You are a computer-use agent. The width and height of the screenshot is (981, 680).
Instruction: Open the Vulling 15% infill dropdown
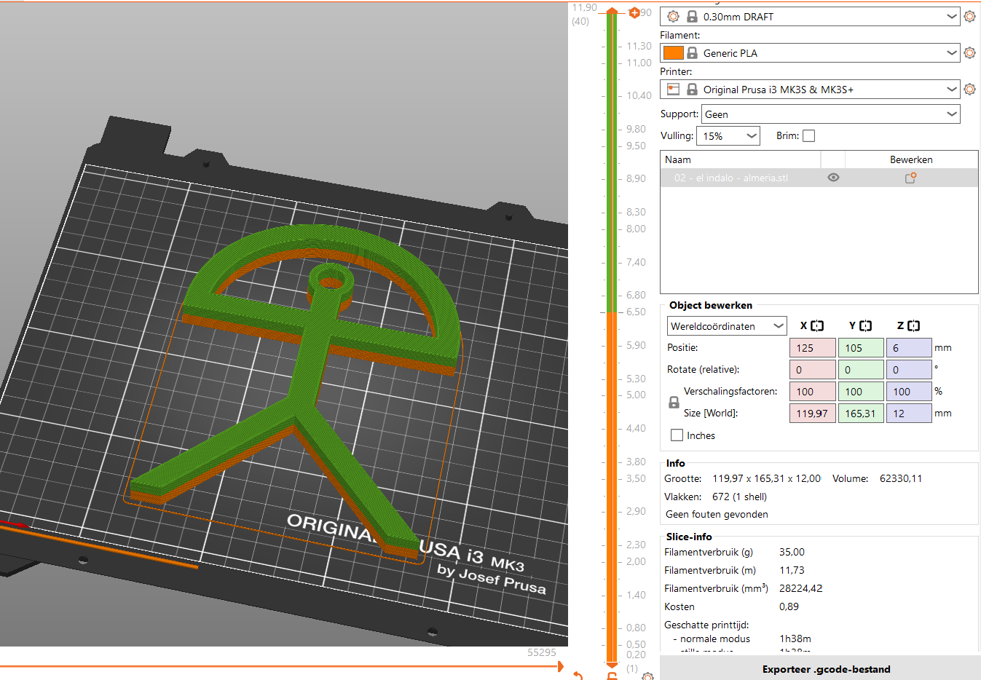[x=728, y=136]
